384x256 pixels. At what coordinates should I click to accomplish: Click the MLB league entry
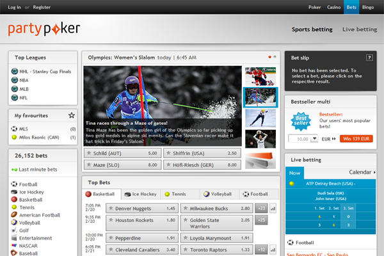point(24,89)
